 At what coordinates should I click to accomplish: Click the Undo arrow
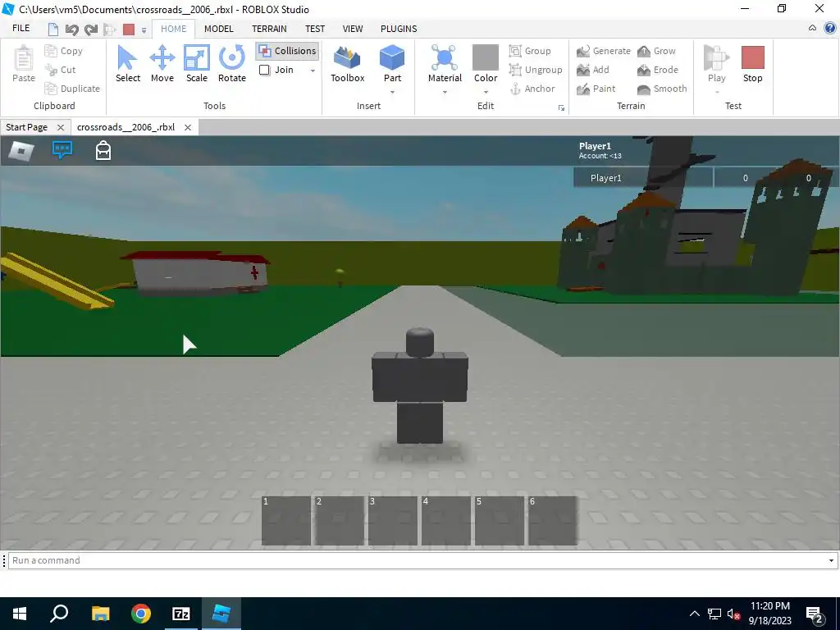72,29
